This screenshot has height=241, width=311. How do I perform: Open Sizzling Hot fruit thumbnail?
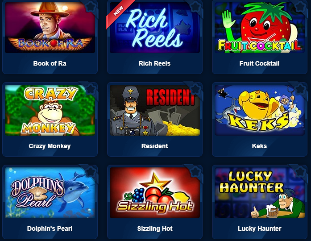pyautogui.click(x=155, y=193)
